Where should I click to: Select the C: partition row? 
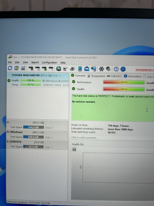[37, 125]
